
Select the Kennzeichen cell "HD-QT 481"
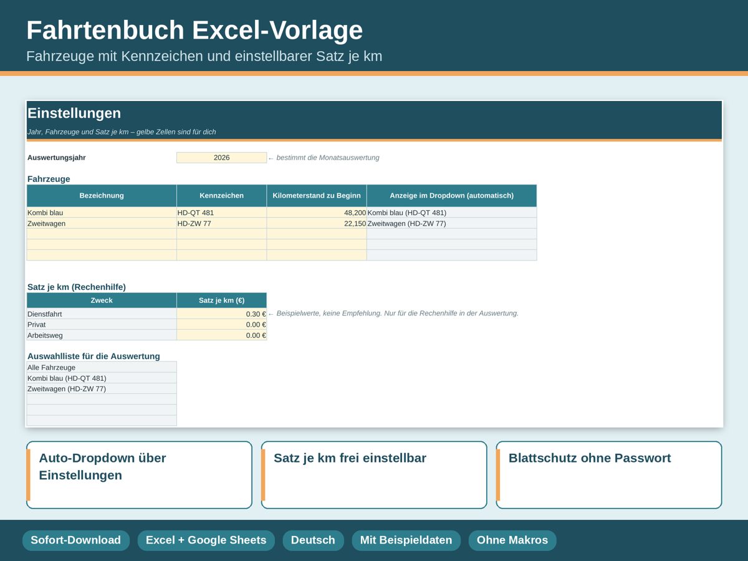tap(221, 213)
